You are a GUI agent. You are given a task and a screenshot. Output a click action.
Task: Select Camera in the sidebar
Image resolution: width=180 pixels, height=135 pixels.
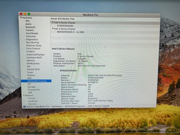pyautogui.click(x=30, y=30)
